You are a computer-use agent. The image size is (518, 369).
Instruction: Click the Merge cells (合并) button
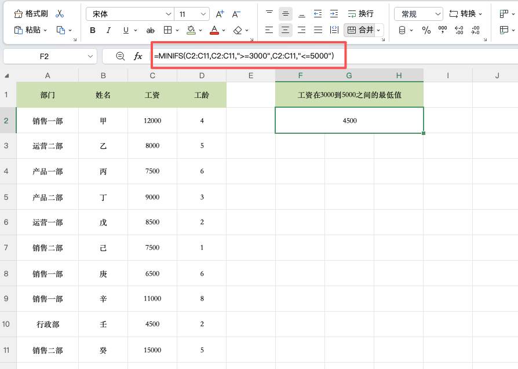(x=360, y=30)
